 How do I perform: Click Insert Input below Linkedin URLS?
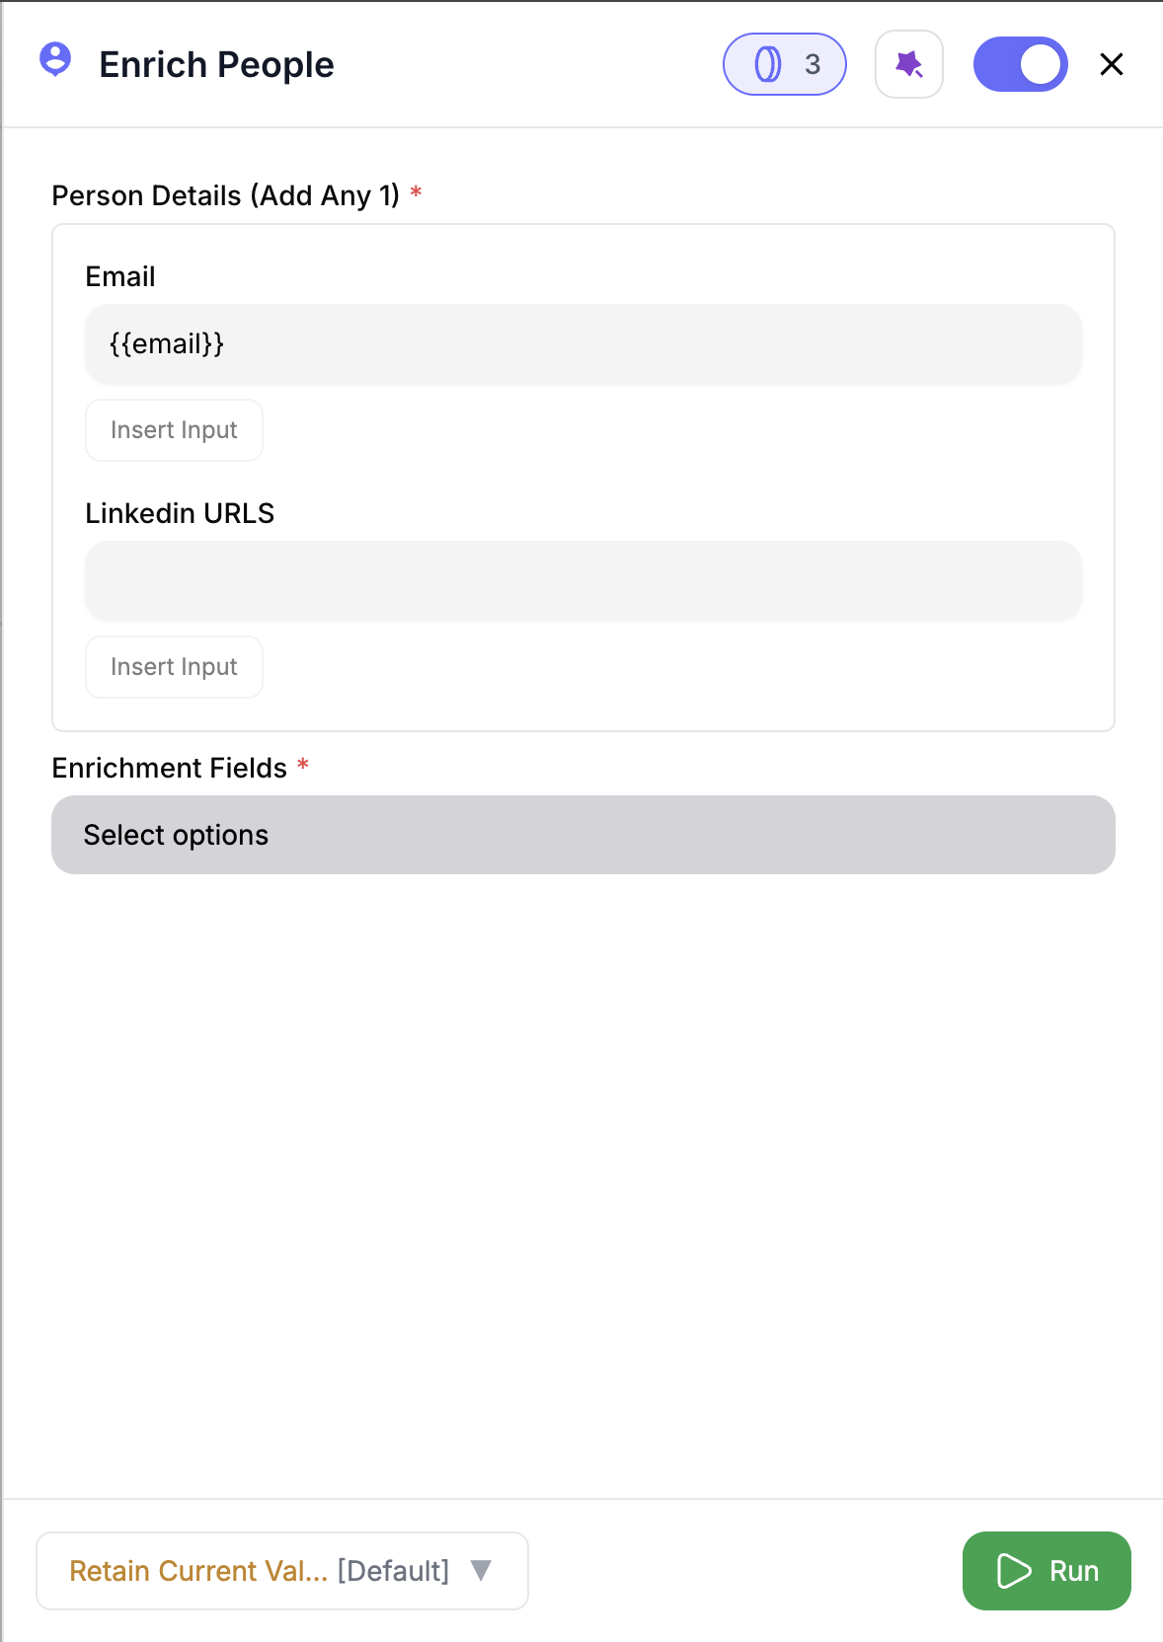tap(174, 666)
